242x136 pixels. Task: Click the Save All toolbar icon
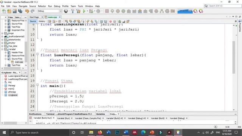(20, 11)
